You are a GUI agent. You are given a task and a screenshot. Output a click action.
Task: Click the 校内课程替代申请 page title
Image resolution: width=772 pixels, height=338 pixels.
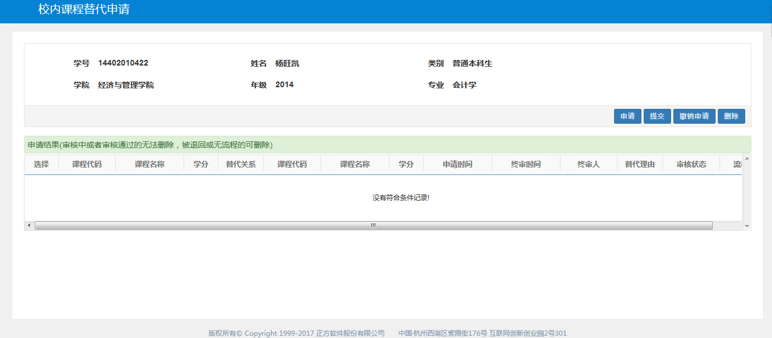(x=84, y=10)
